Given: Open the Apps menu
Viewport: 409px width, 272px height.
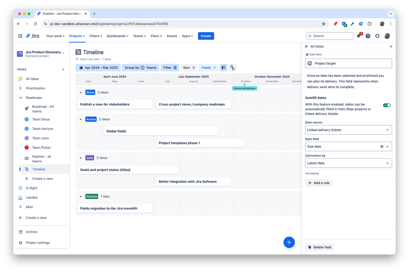Looking at the screenshot, I should [187, 36].
